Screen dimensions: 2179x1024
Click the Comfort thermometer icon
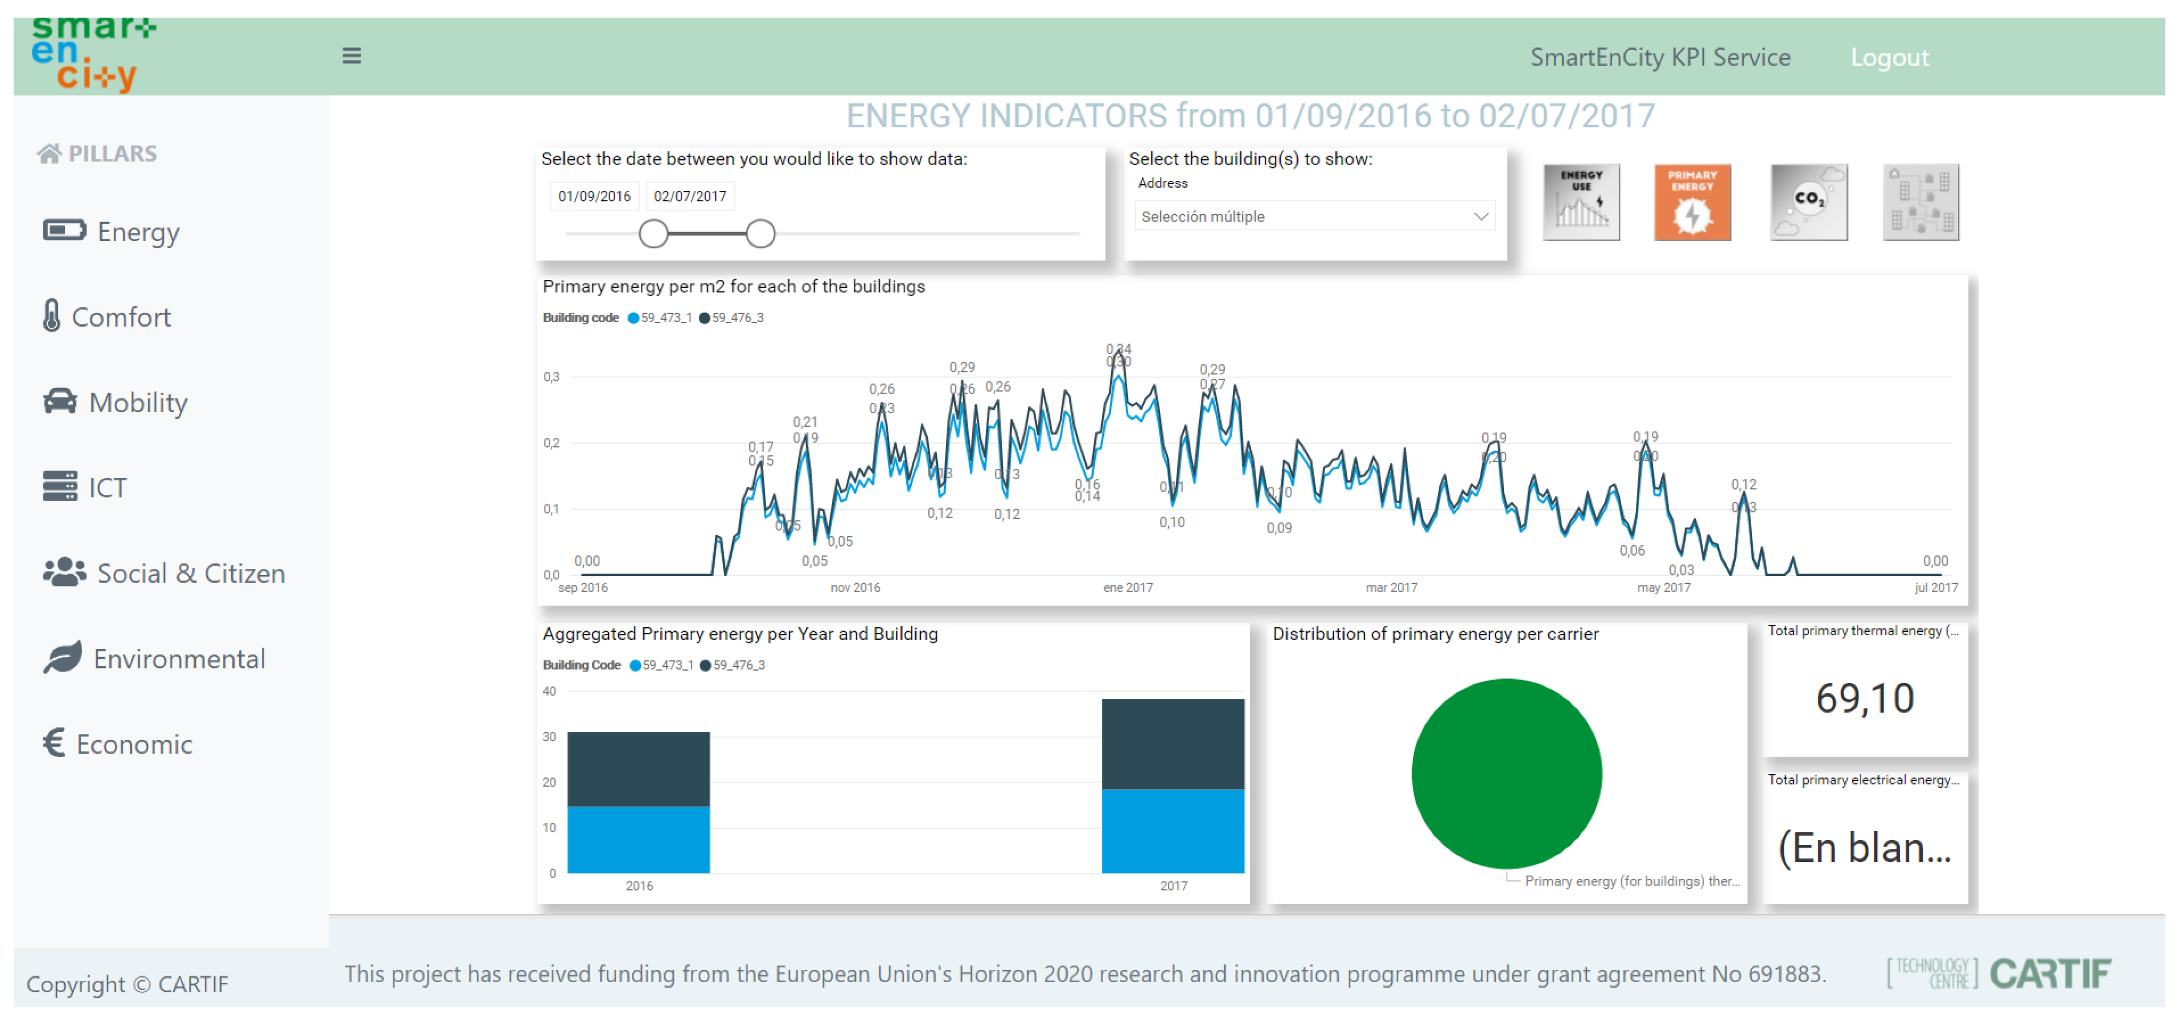coord(51,315)
